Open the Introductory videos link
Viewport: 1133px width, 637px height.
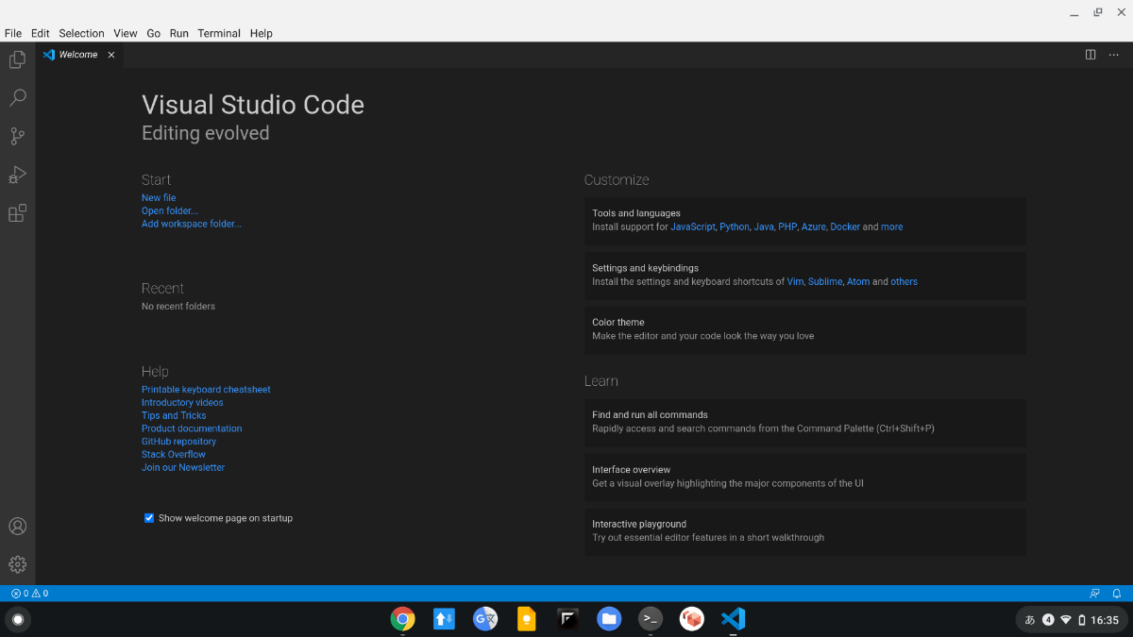pyautogui.click(x=182, y=403)
